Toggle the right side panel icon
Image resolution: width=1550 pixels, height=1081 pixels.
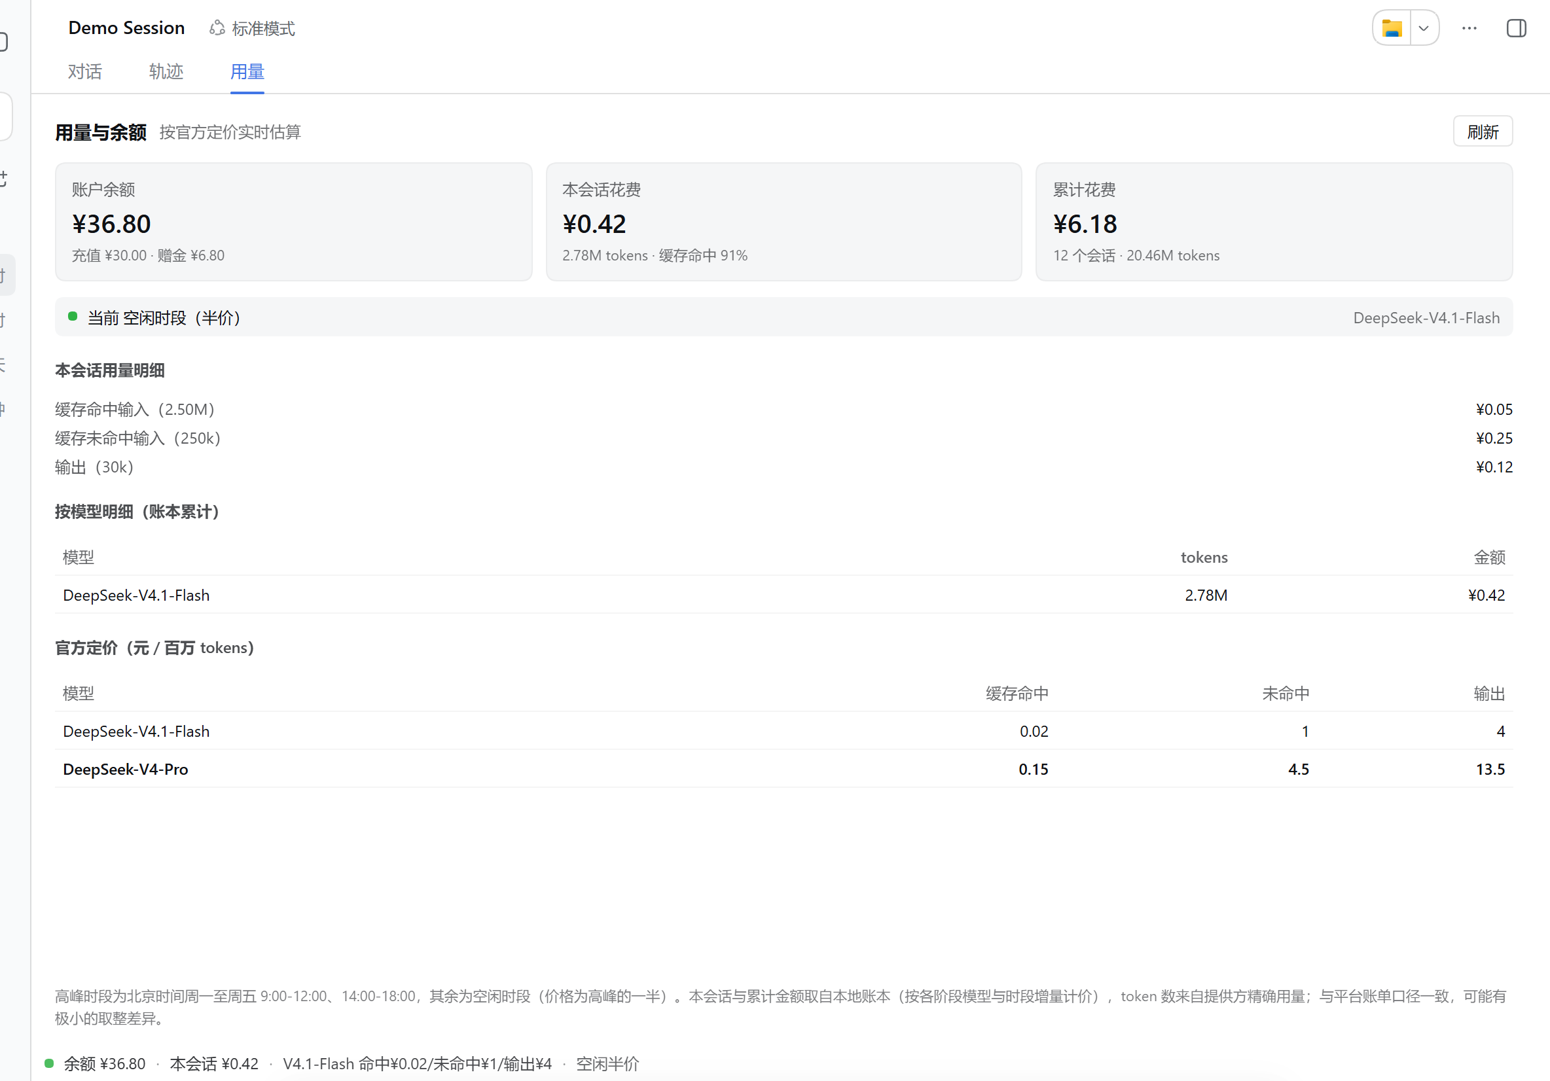point(1516,28)
